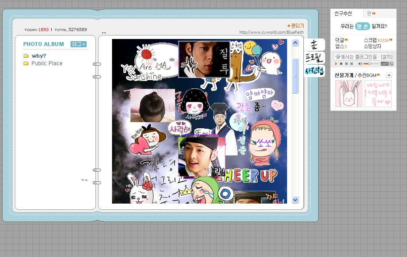Click the TODAY 1893 visitor counter
407x257 pixels.
click(x=37, y=30)
